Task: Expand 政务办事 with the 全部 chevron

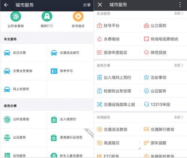Action: [x=179, y=65]
